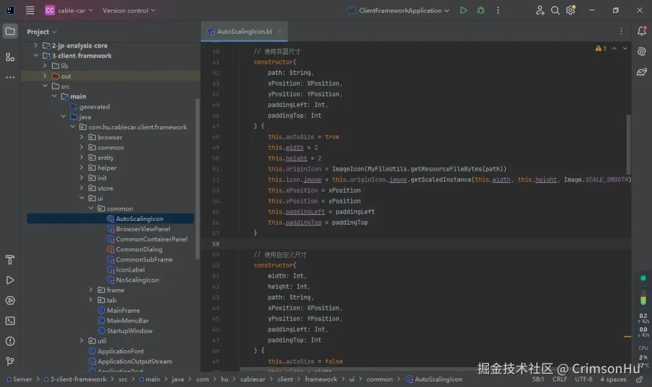Image resolution: width=652 pixels, height=387 pixels.
Task: Click the editor vertical scrollbar thumb
Action: point(628,144)
